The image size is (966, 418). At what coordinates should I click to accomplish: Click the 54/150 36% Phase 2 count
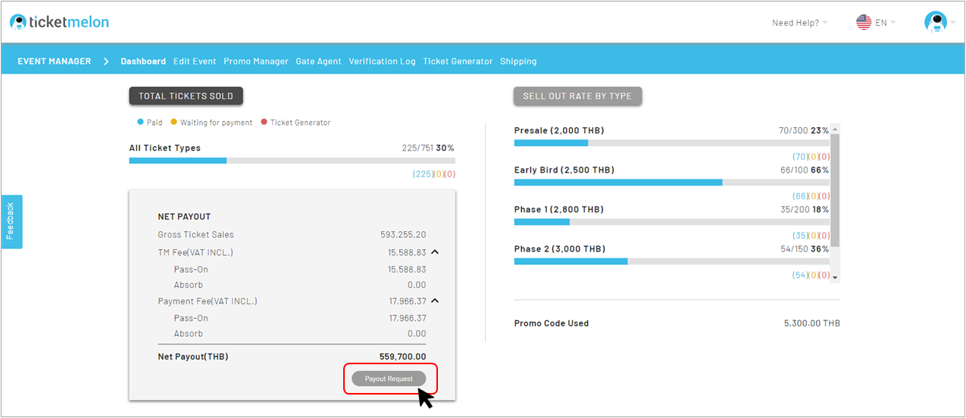click(x=805, y=249)
